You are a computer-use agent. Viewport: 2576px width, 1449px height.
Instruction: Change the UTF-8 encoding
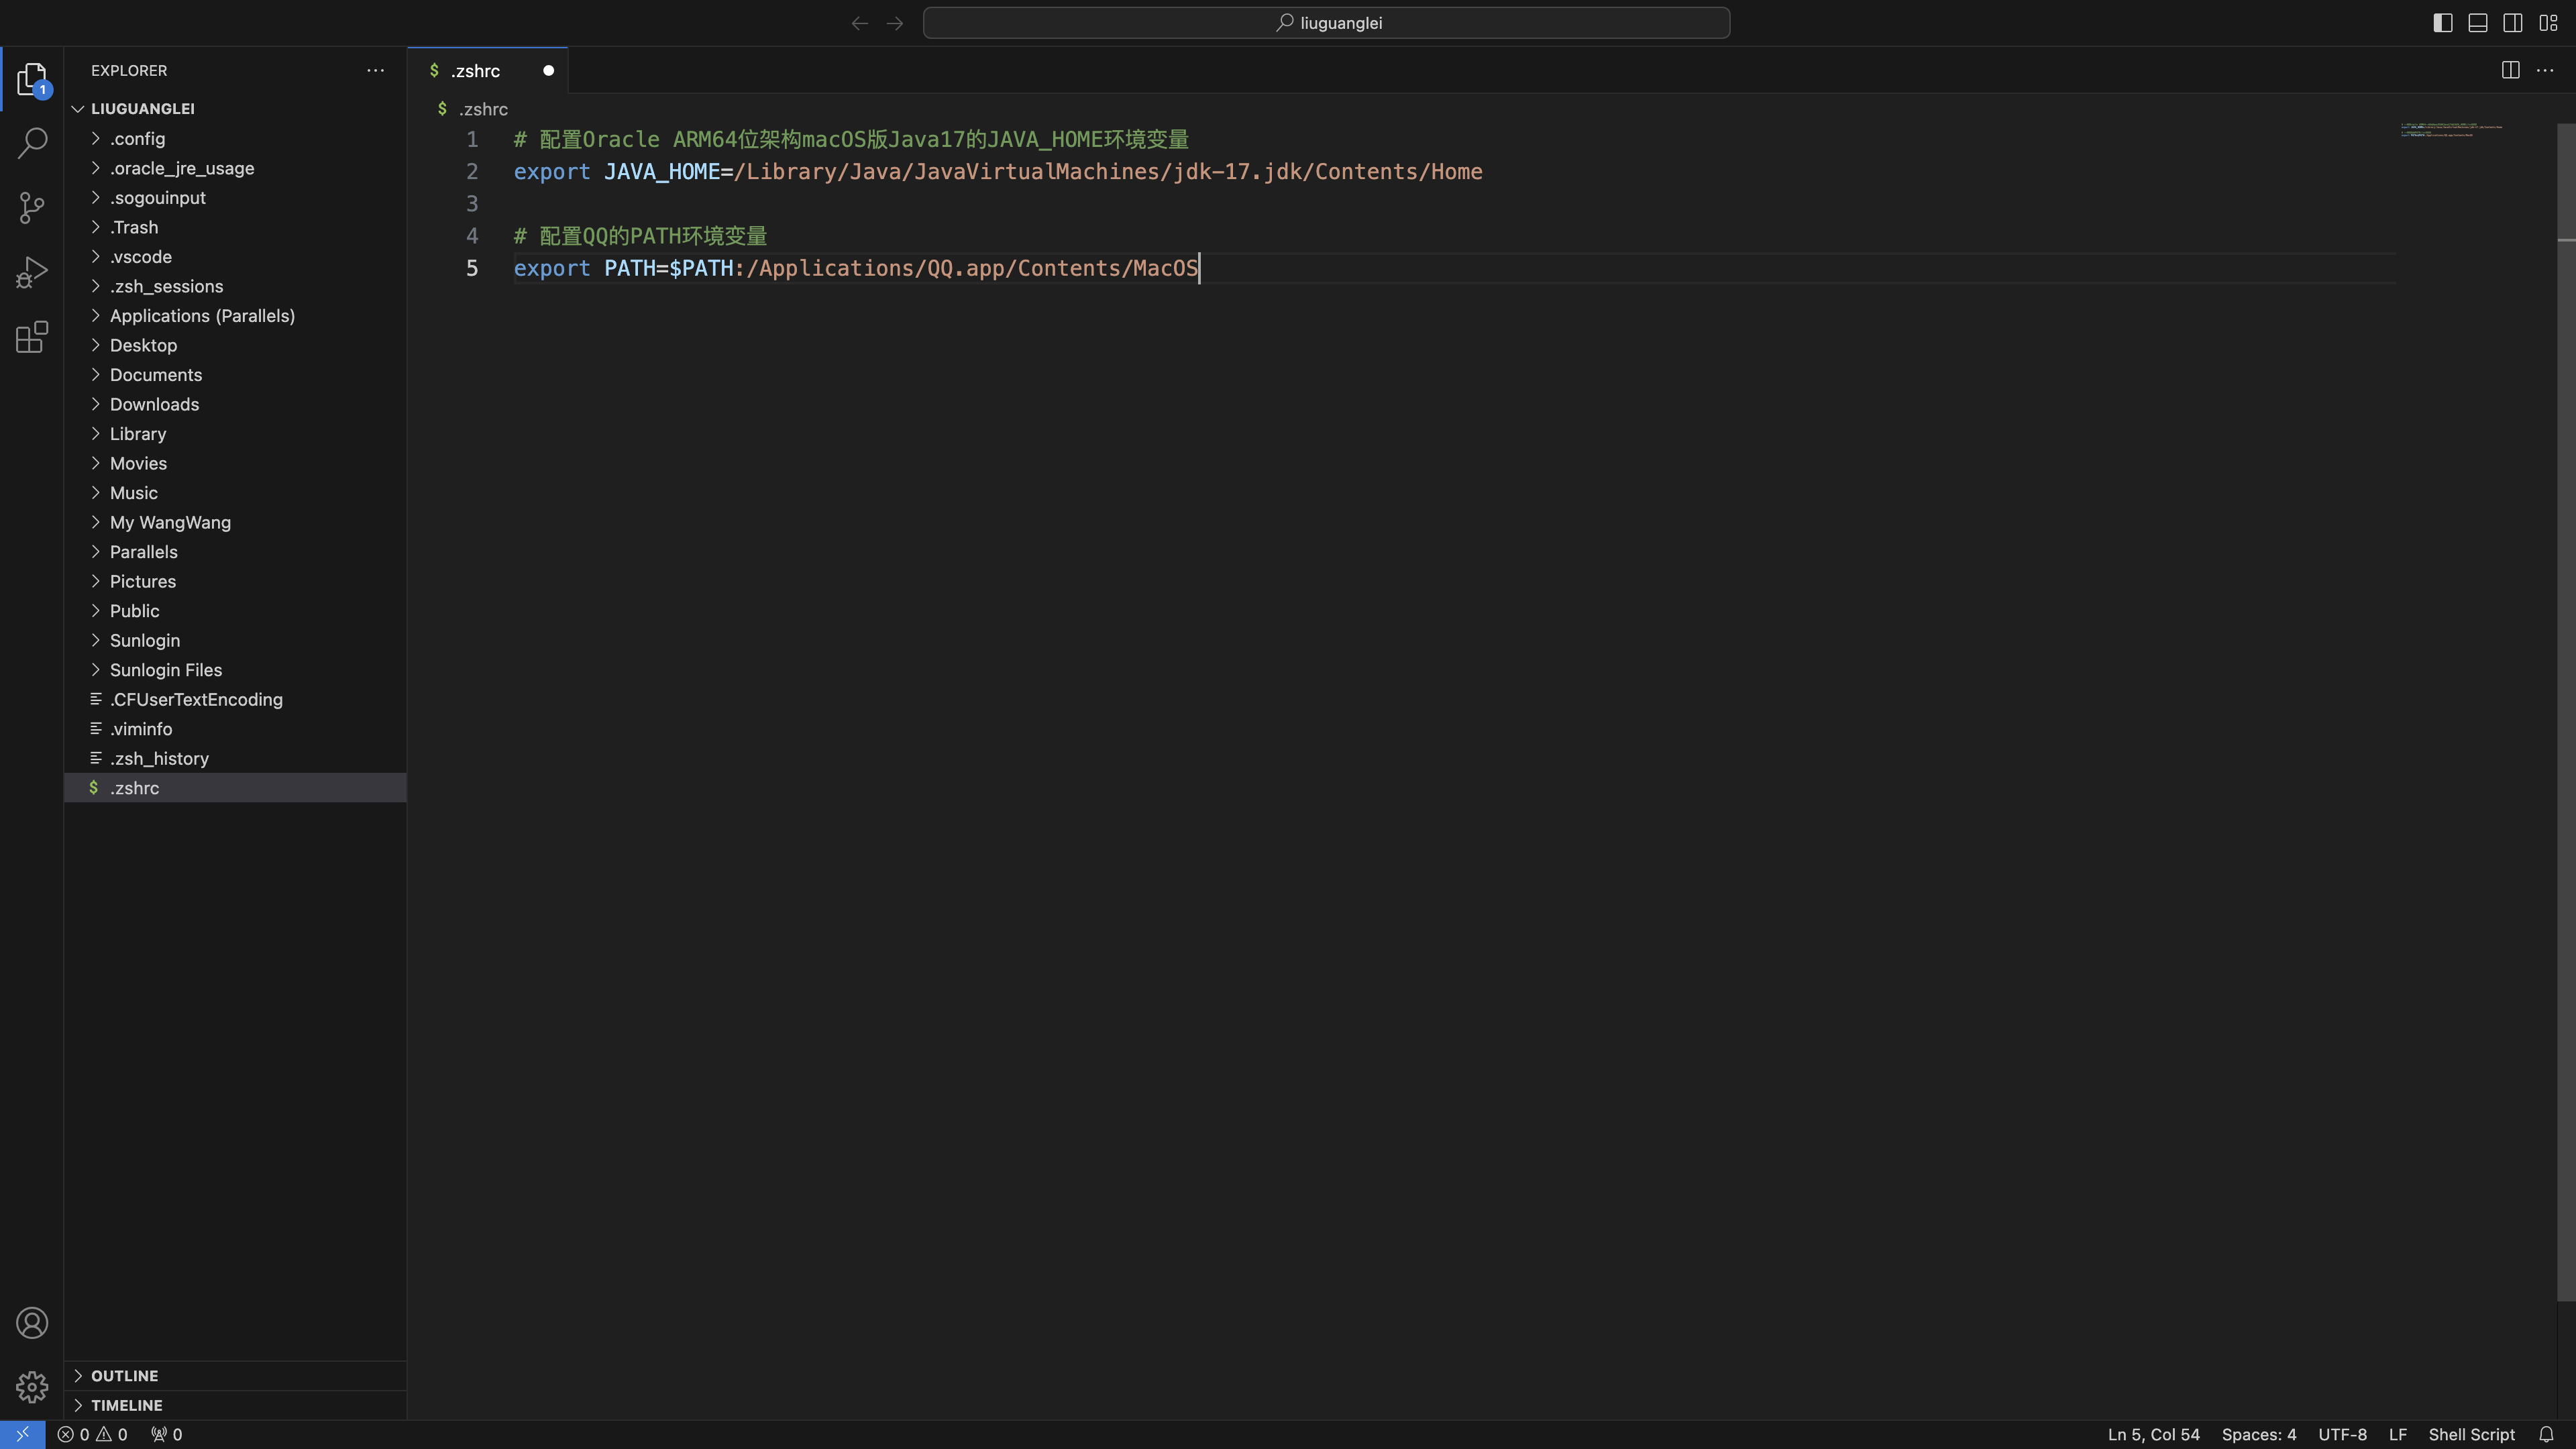tap(2342, 1434)
